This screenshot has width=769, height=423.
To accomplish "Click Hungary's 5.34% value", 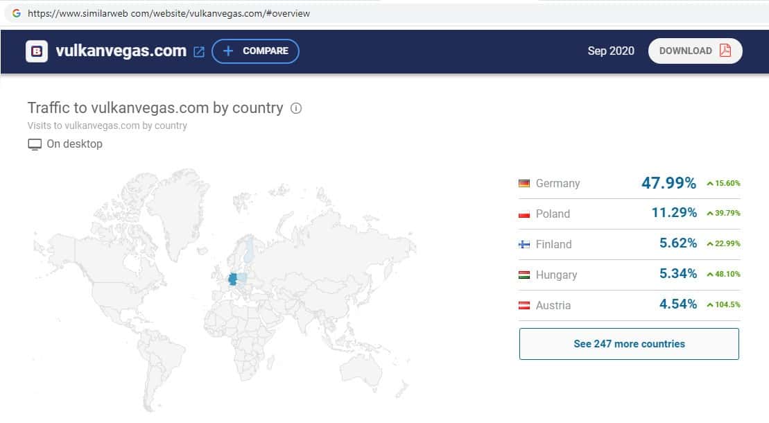I will [x=677, y=273].
